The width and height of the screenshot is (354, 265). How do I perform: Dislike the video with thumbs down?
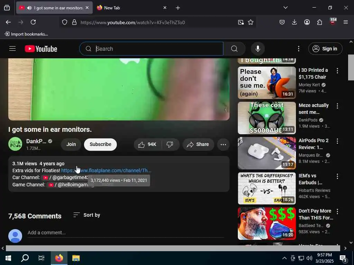(x=170, y=145)
